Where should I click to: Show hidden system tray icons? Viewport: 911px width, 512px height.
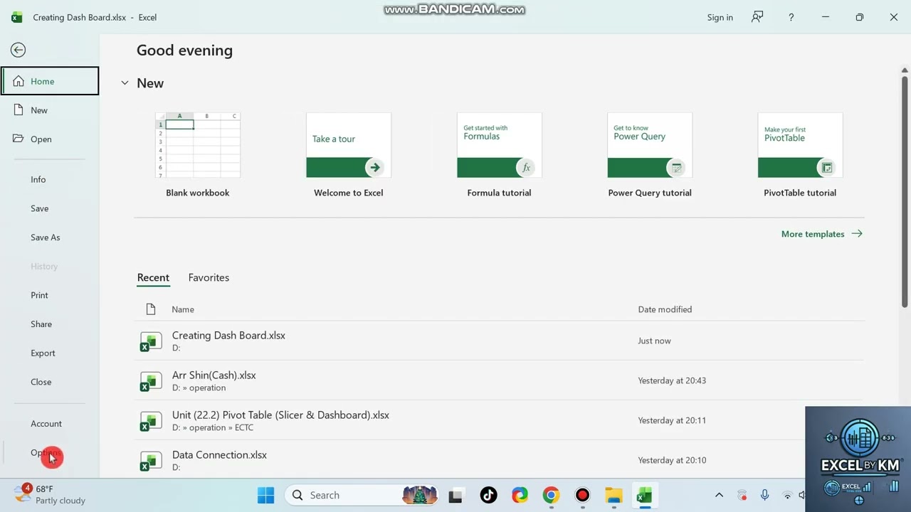tap(719, 495)
